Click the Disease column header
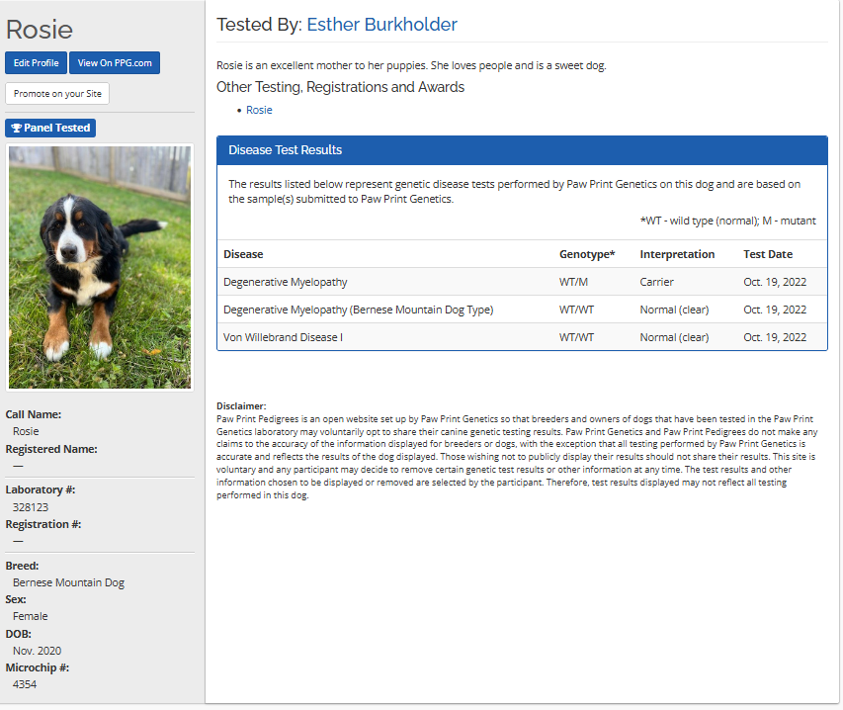The image size is (843, 710). (243, 254)
